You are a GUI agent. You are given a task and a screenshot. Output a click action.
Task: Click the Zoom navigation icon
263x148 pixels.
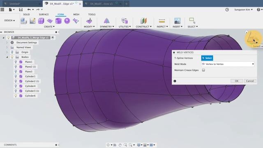tap(125, 145)
